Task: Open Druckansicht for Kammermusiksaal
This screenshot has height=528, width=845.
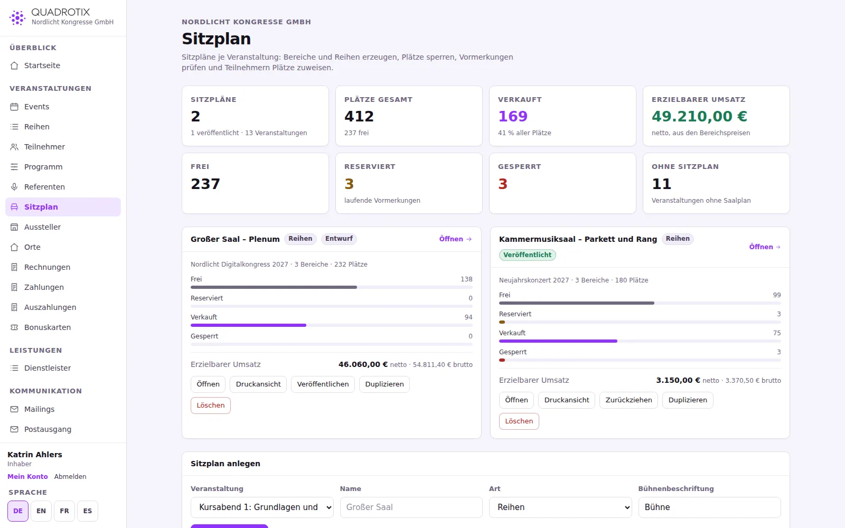Action: (x=567, y=400)
